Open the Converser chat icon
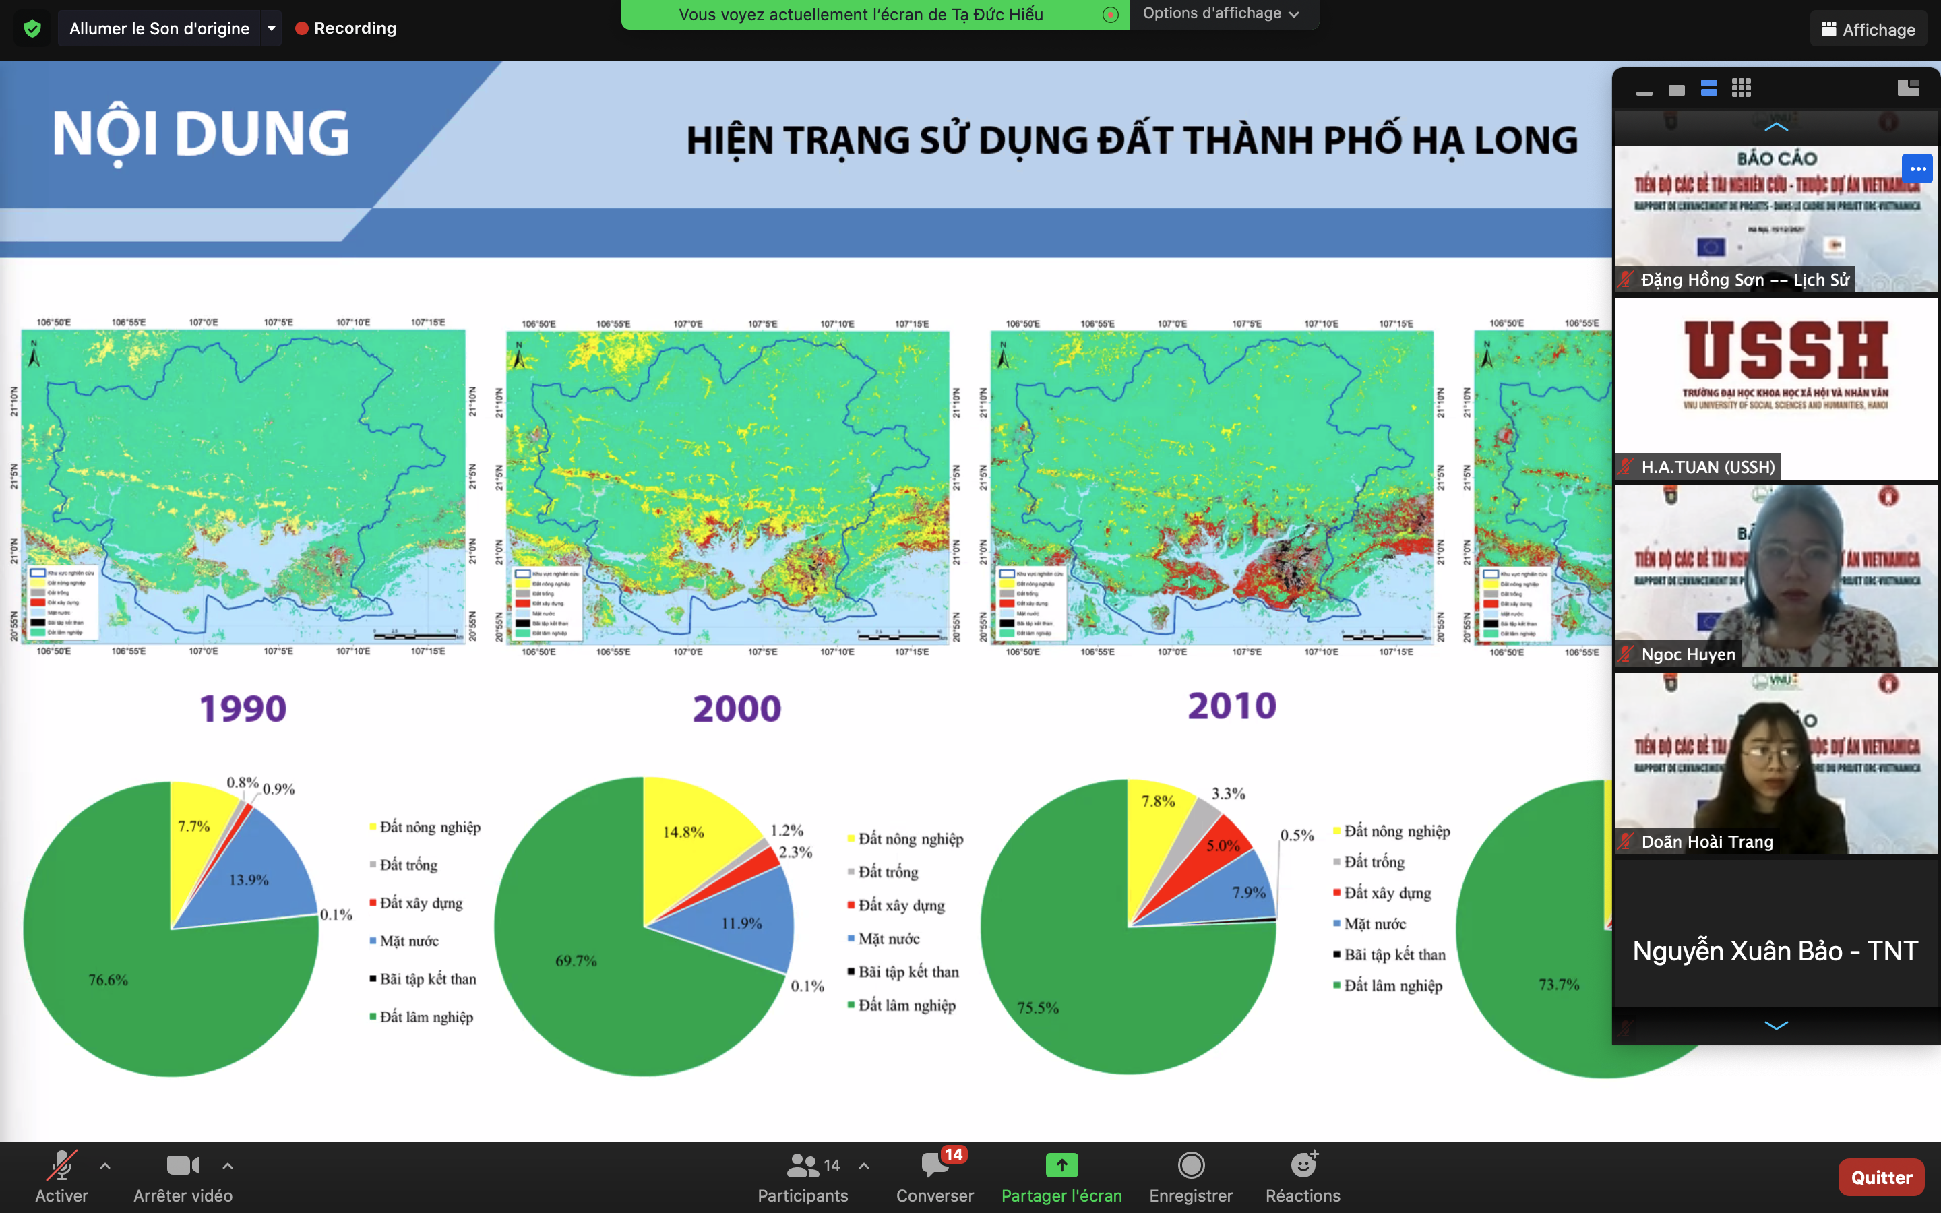The height and width of the screenshot is (1213, 1941). pos(934,1165)
